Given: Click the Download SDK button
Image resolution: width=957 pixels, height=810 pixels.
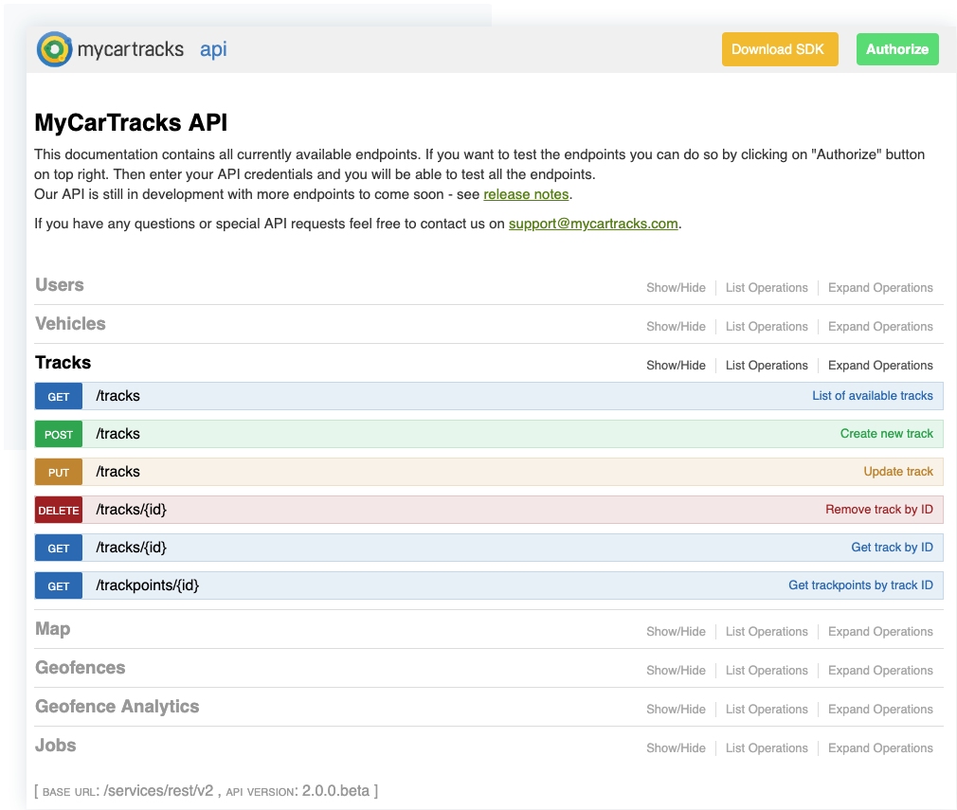Looking at the screenshot, I should [x=780, y=49].
